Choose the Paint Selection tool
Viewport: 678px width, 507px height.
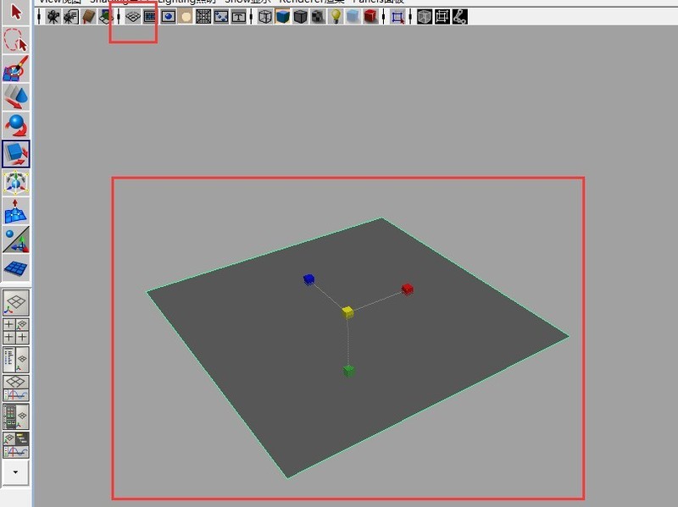16,69
